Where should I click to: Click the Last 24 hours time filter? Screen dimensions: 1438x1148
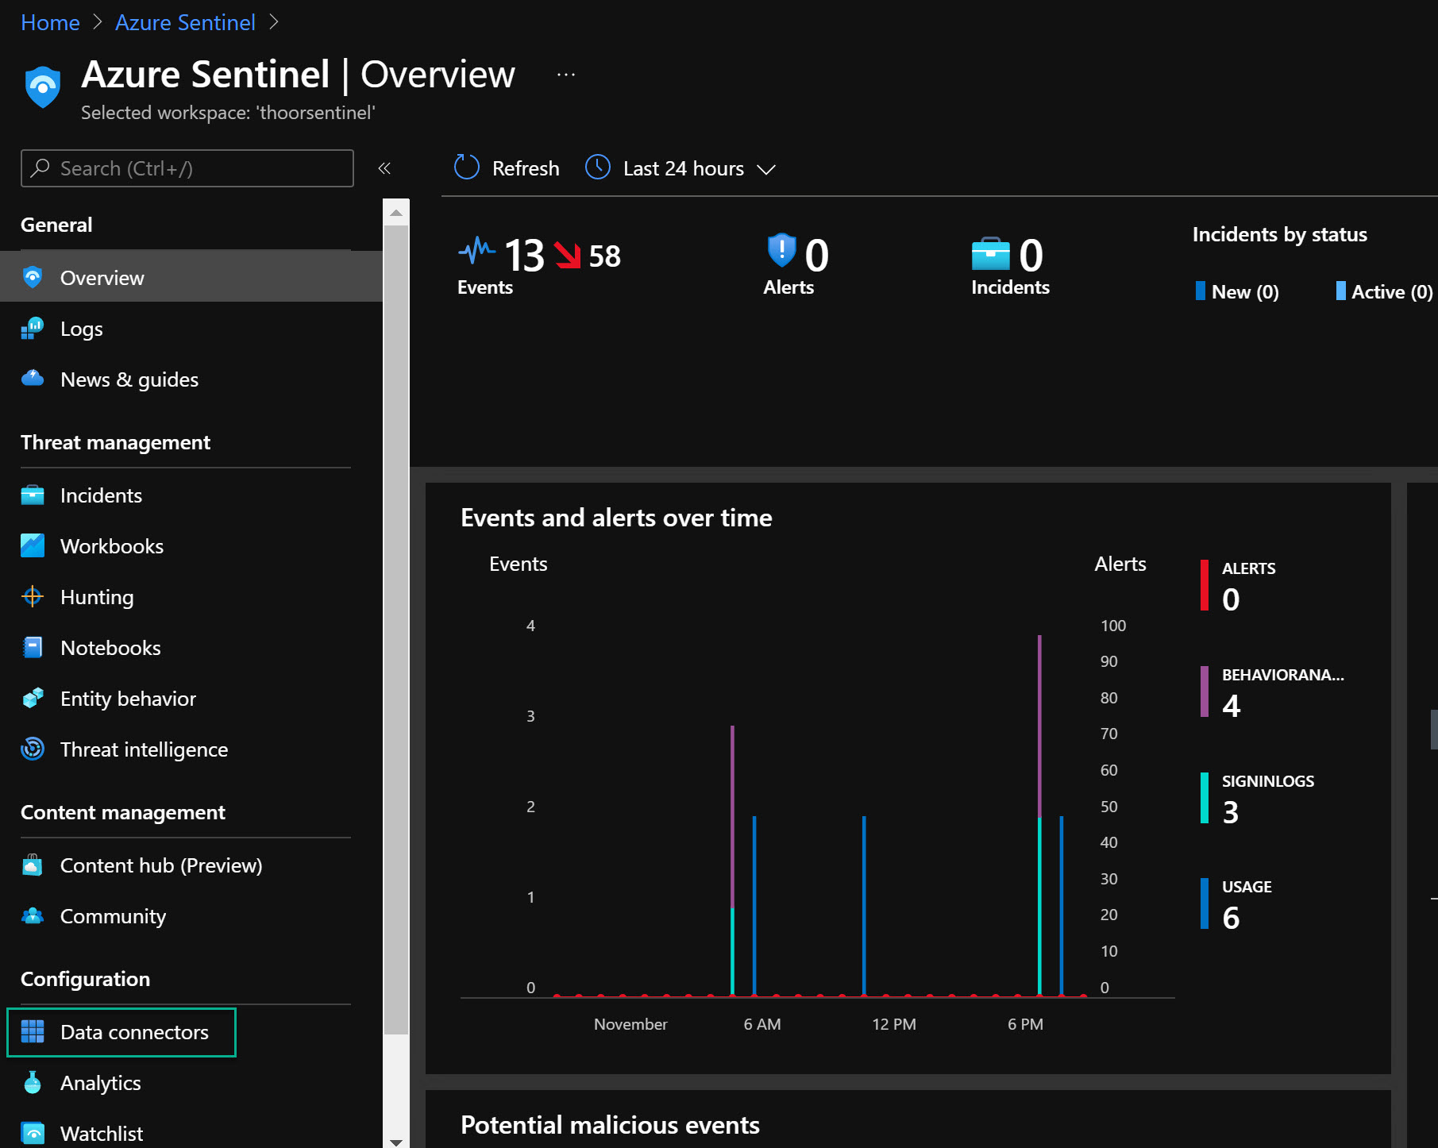684,168
